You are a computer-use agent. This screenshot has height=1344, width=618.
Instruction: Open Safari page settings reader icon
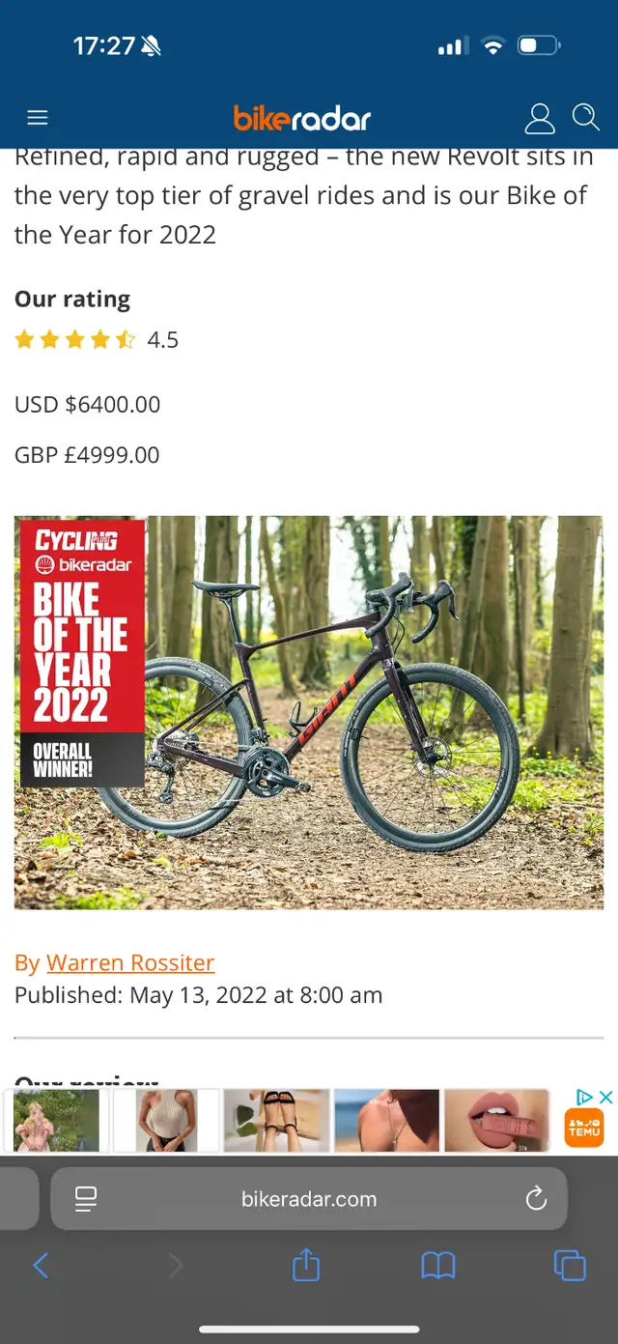coord(86,1199)
